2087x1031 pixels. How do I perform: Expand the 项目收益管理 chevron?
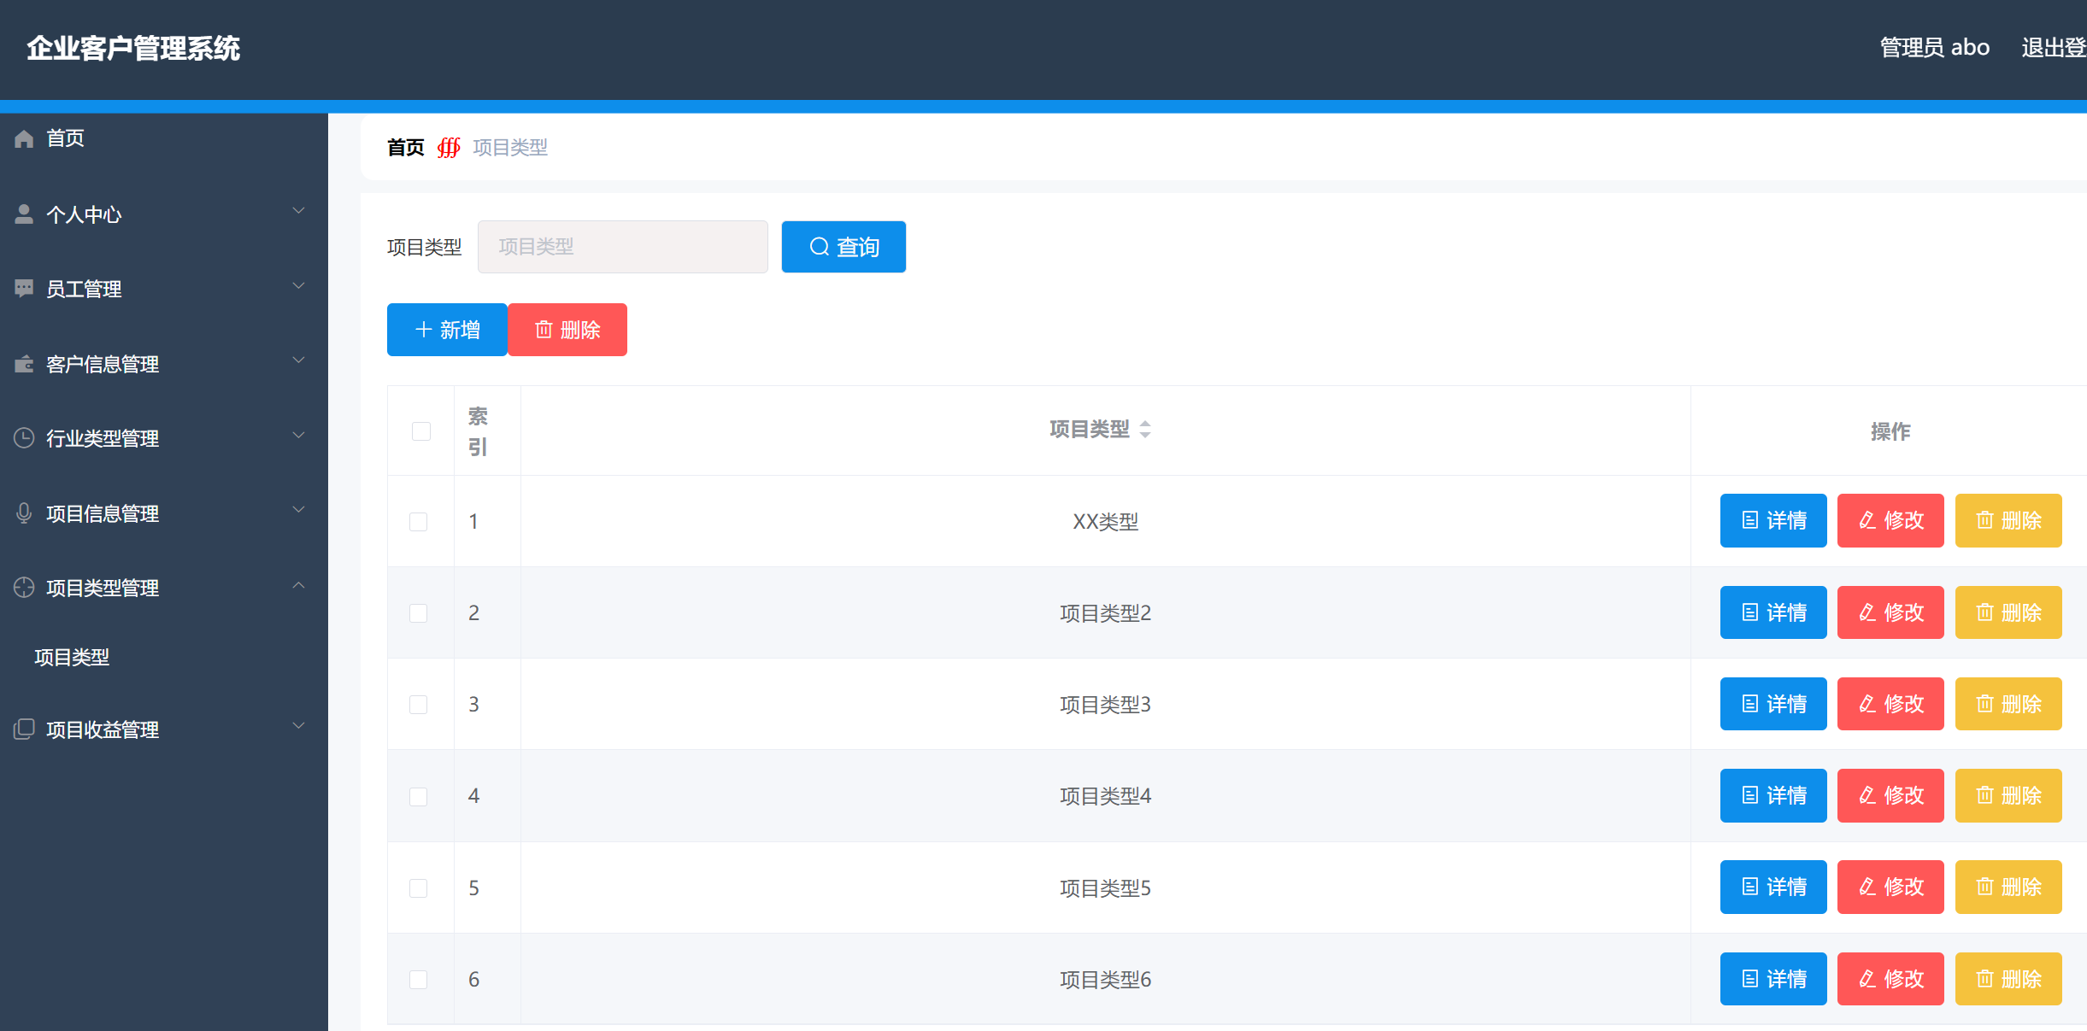[x=298, y=727]
